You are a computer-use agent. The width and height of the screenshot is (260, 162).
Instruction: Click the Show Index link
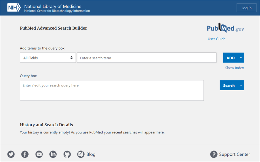(x=235, y=68)
